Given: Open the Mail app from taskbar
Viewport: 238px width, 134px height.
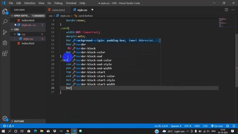Looking at the screenshot, I should [x=48, y=131].
